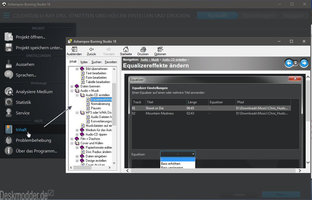The image size is (312, 200).
Task: Click the Sprachen speech bubble icon
Action: (8, 75)
